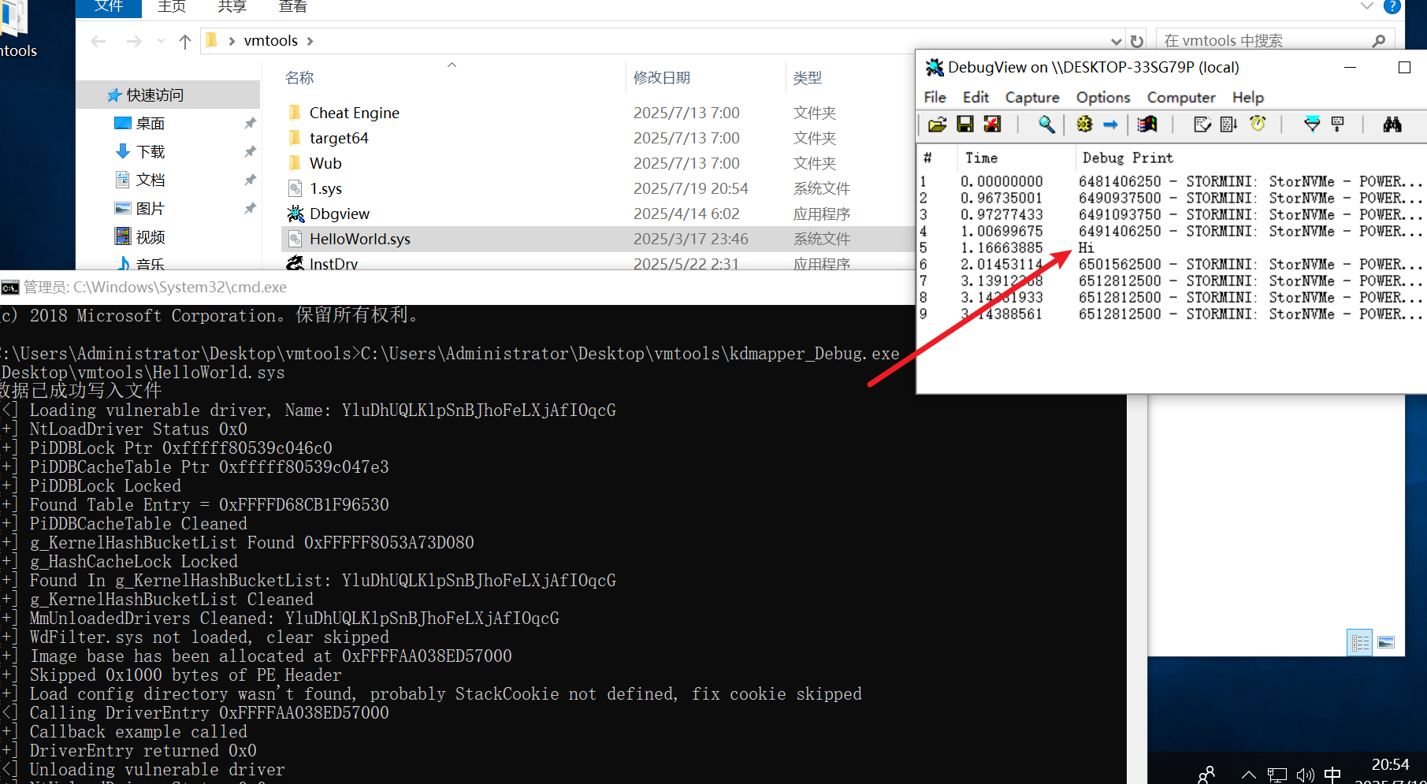Image resolution: width=1427 pixels, height=784 pixels.
Task: Toggle the Clock time format icon
Action: click(x=1258, y=124)
